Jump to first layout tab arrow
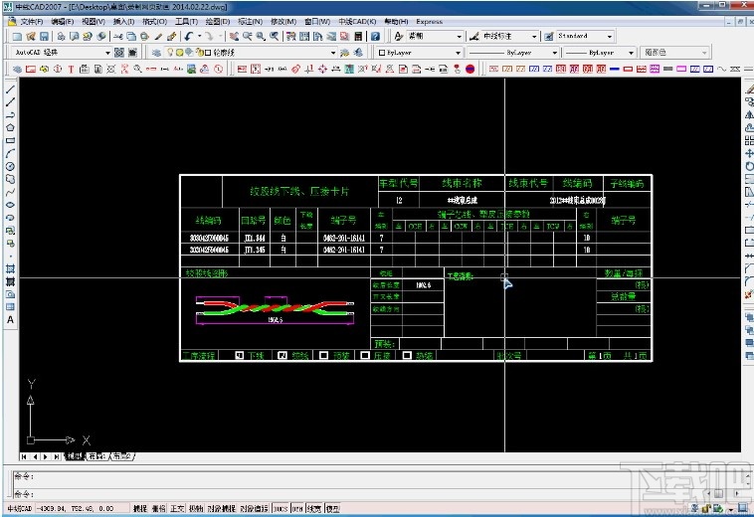The height and width of the screenshot is (517, 754). click(24, 456)
